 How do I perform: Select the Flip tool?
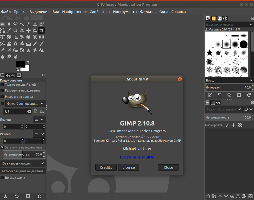click(41, 37)
